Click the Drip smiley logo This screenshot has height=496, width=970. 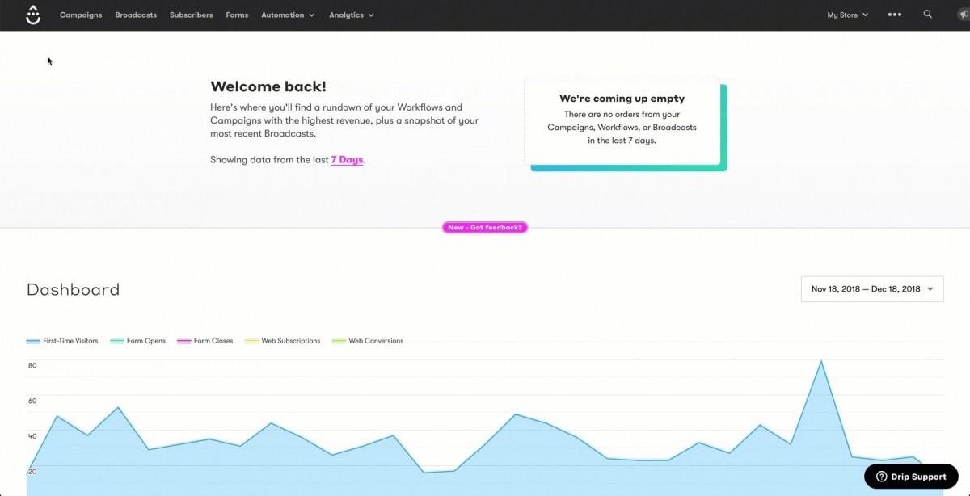point(32,15)
